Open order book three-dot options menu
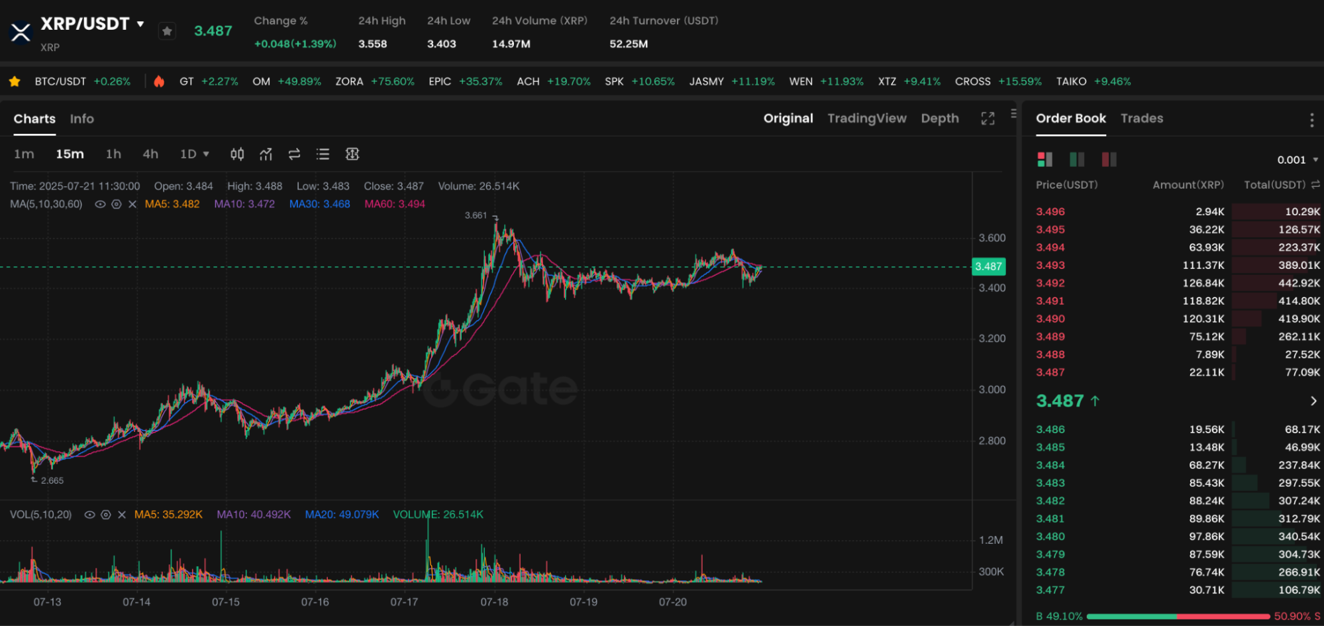This screenshot has height=626, width=1324. [x=1311, y=120]
